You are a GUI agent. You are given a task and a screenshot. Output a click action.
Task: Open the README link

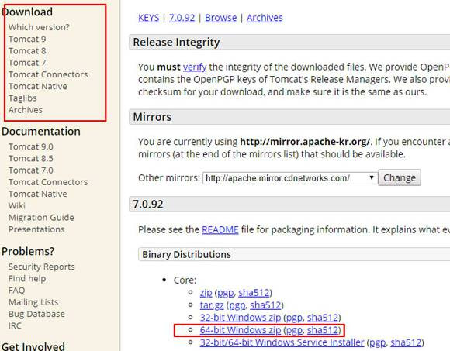click(220, 229)
